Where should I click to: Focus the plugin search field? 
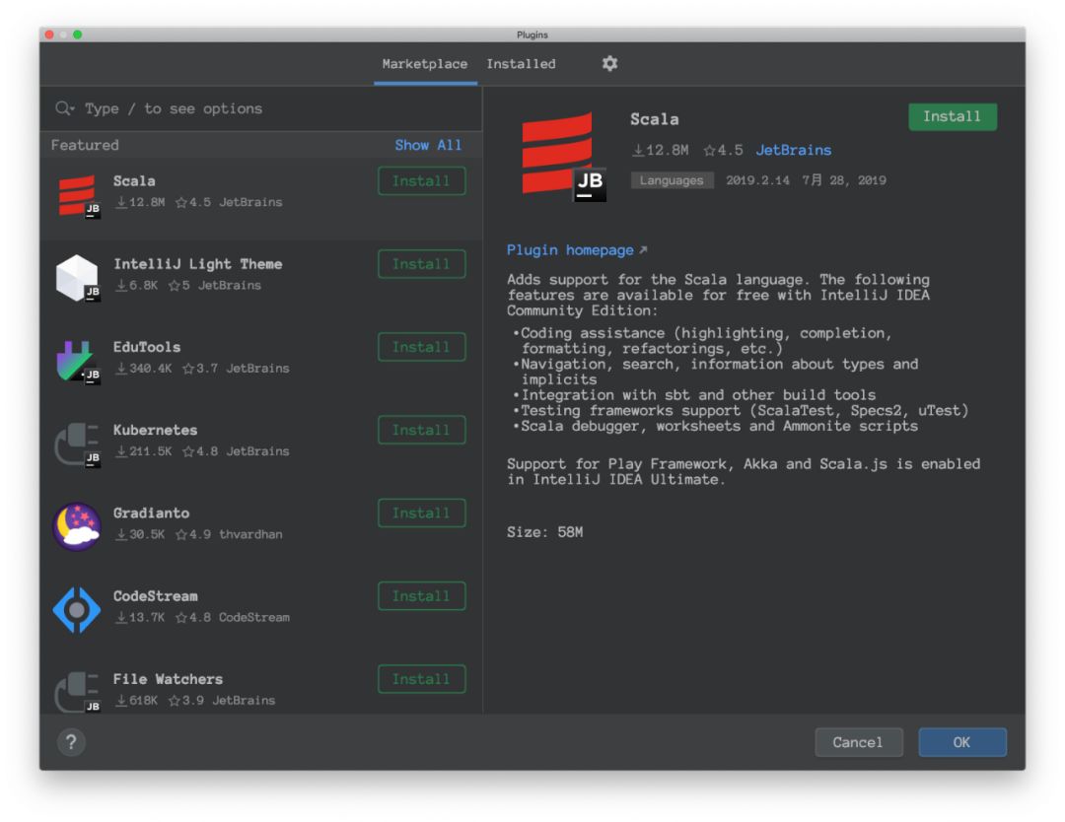261,108
